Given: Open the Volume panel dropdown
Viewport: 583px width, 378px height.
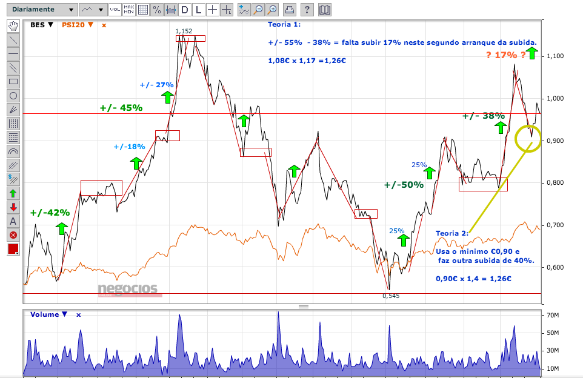Looking at the screenshot, I should tap(48, 314).
